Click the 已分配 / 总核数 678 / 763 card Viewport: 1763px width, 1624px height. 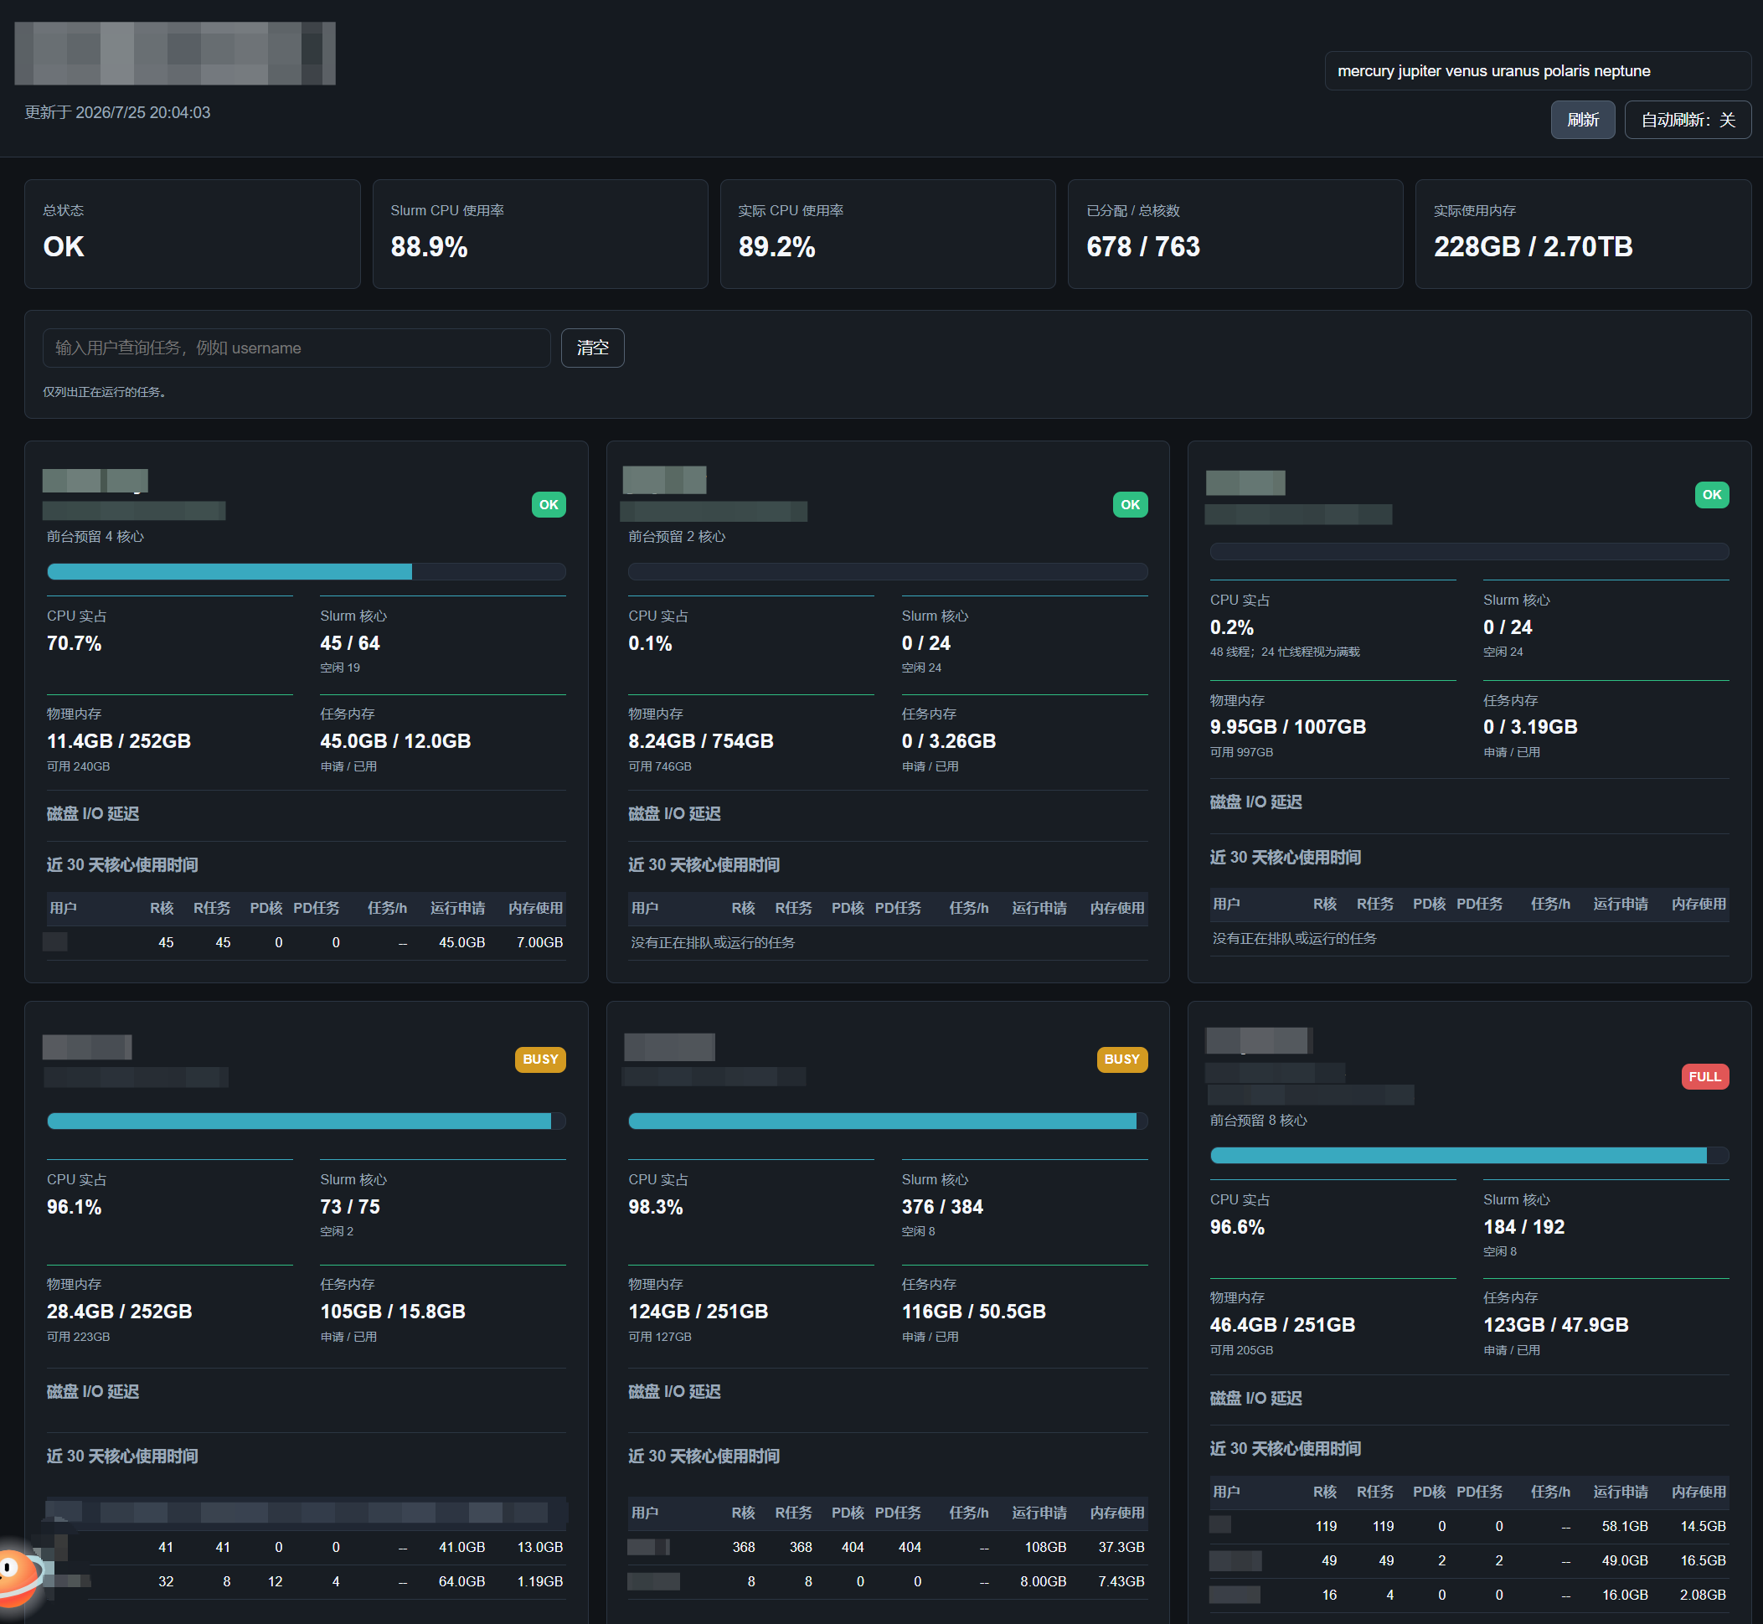click(1235, 234)
